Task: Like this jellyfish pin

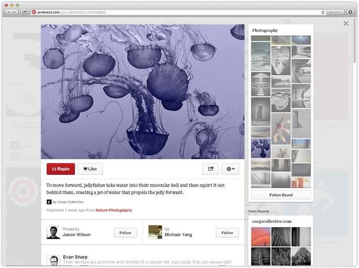Action: (90, 169)
